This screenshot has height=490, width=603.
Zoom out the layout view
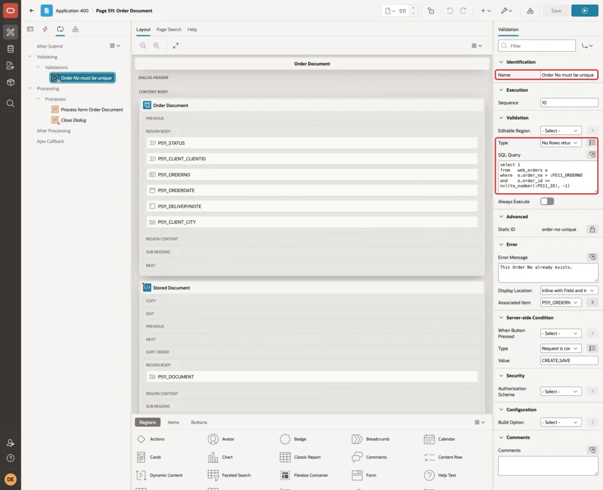[x=143, y=46]
